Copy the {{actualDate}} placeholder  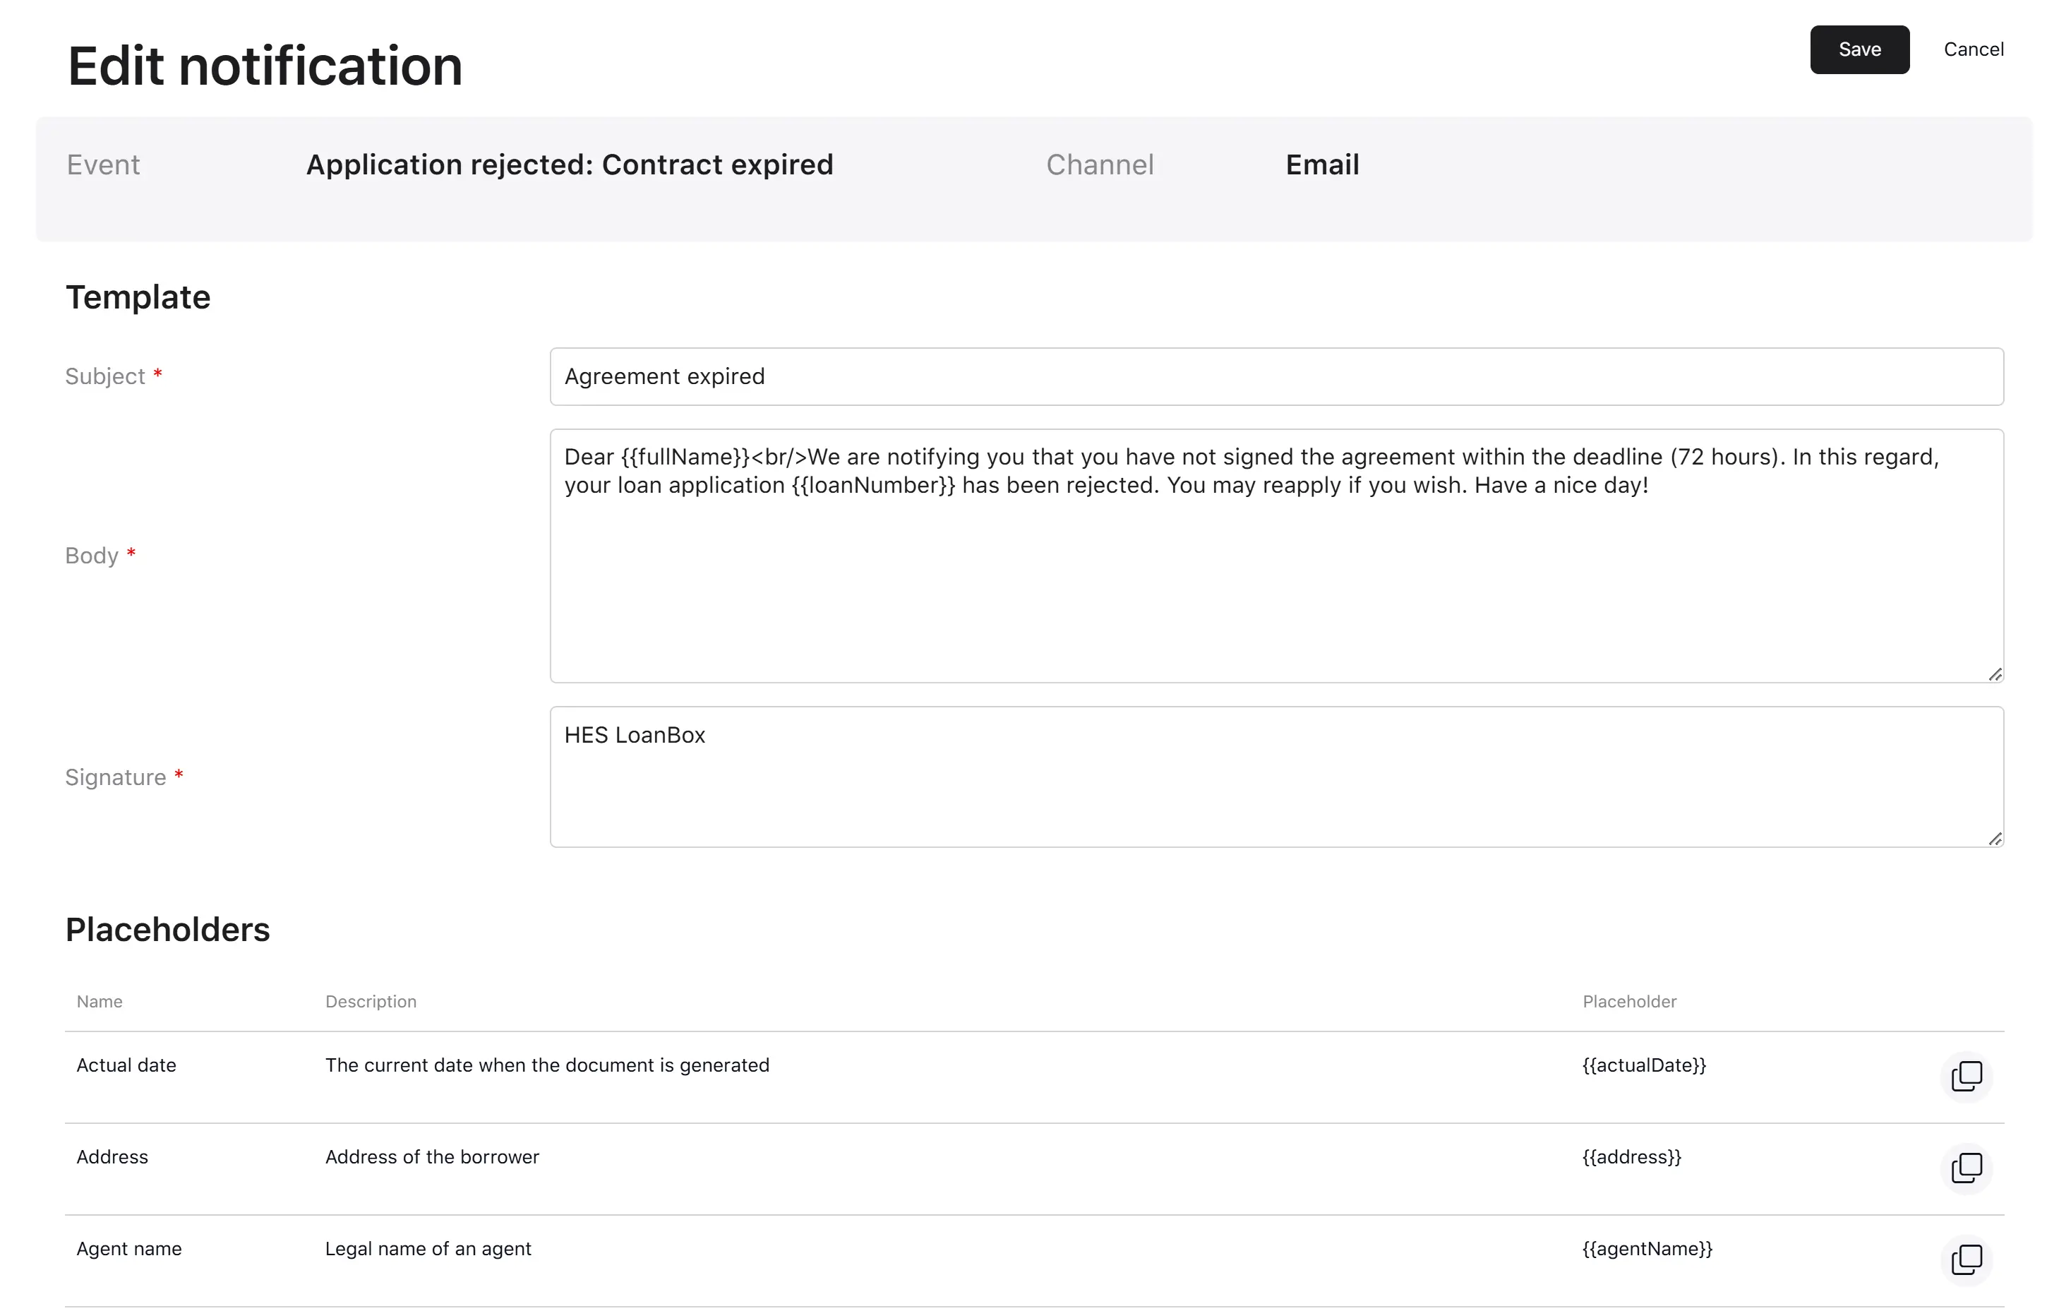[1966, 1076]
